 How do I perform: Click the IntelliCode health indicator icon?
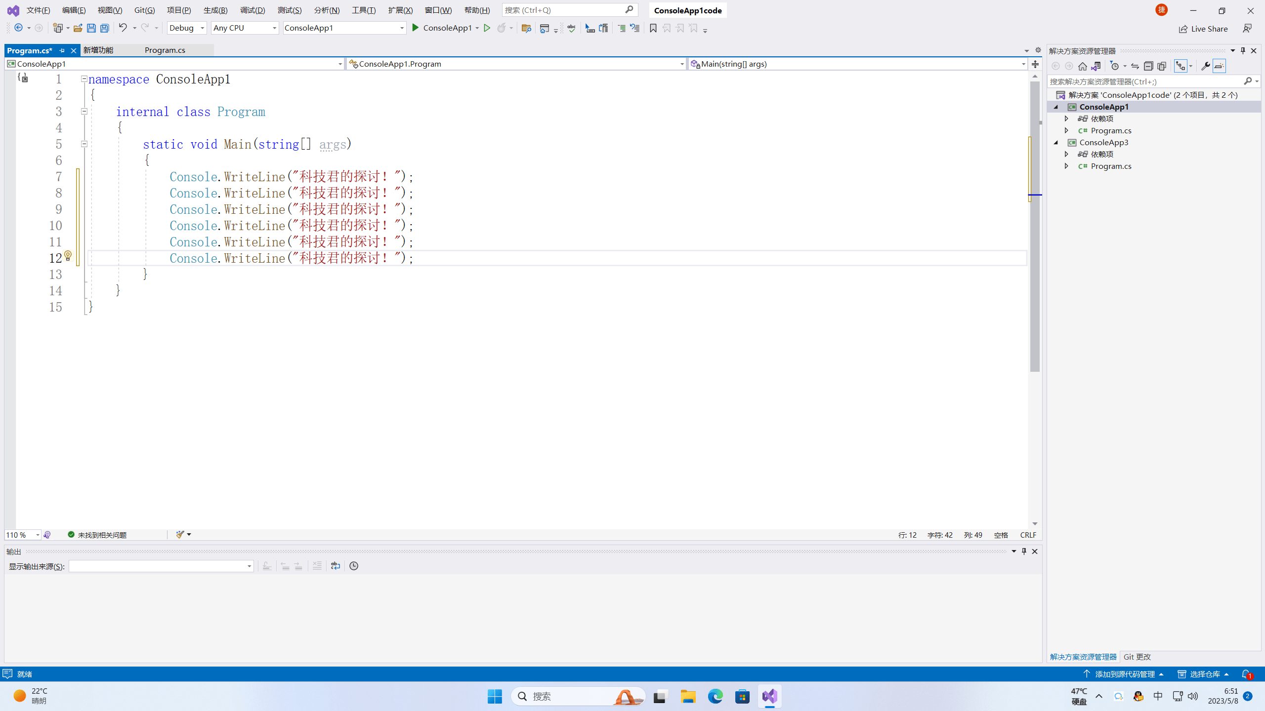pos(47,535)
